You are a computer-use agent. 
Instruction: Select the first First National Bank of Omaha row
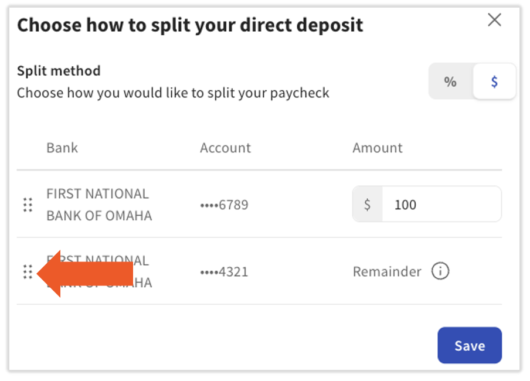pyautogui.click(x=99, y=205)
